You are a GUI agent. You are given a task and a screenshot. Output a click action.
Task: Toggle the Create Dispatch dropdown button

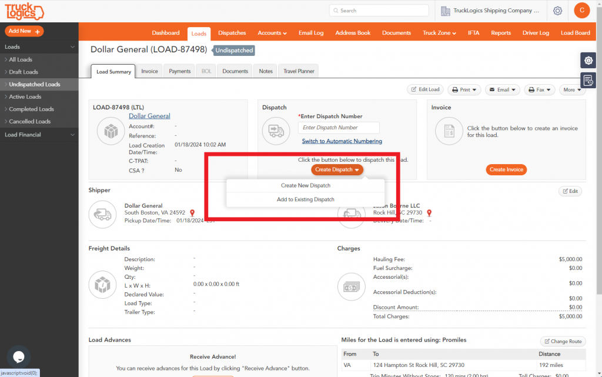point(337,170)
